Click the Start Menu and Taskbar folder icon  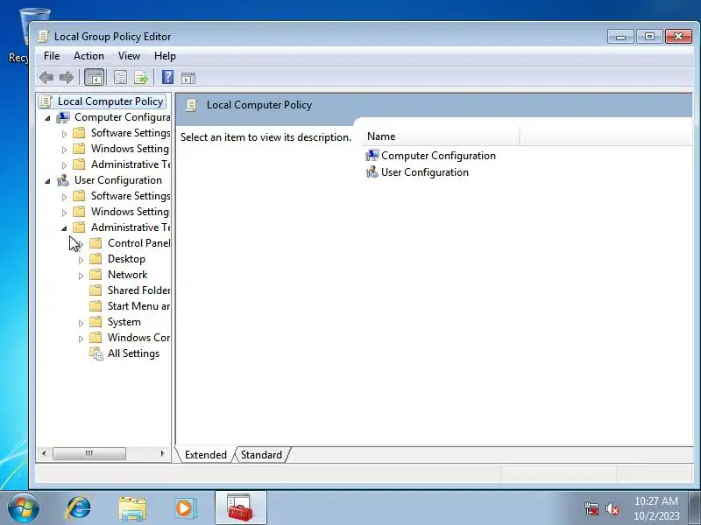click(96, 306)
